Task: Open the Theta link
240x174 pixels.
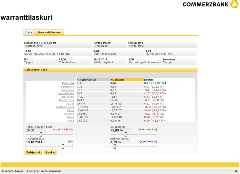Action: [x=70, y=117]
